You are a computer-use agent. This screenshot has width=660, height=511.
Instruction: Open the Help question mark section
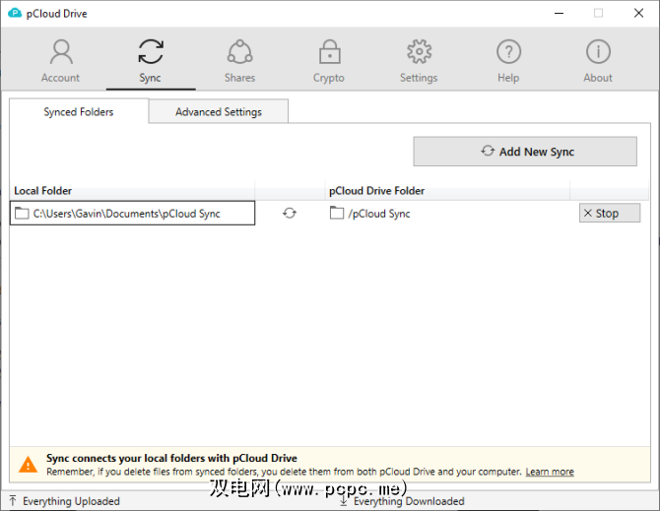[x=508, y=61]
